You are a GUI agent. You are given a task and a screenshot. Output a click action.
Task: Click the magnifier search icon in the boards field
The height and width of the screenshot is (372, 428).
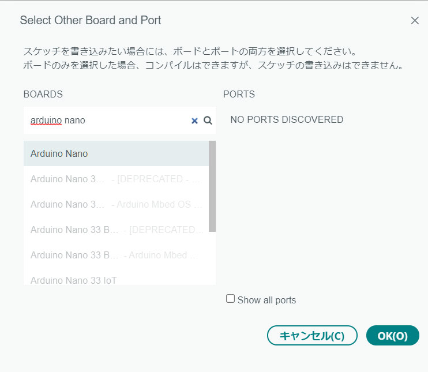208,121
